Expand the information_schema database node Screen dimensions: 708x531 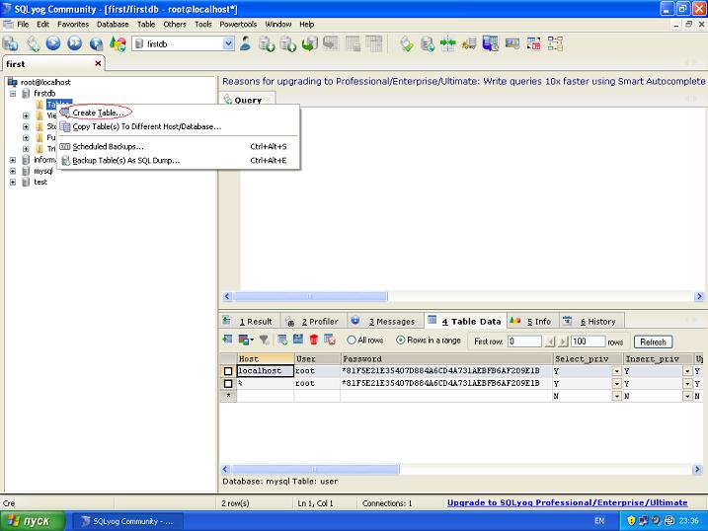point(13,160)
